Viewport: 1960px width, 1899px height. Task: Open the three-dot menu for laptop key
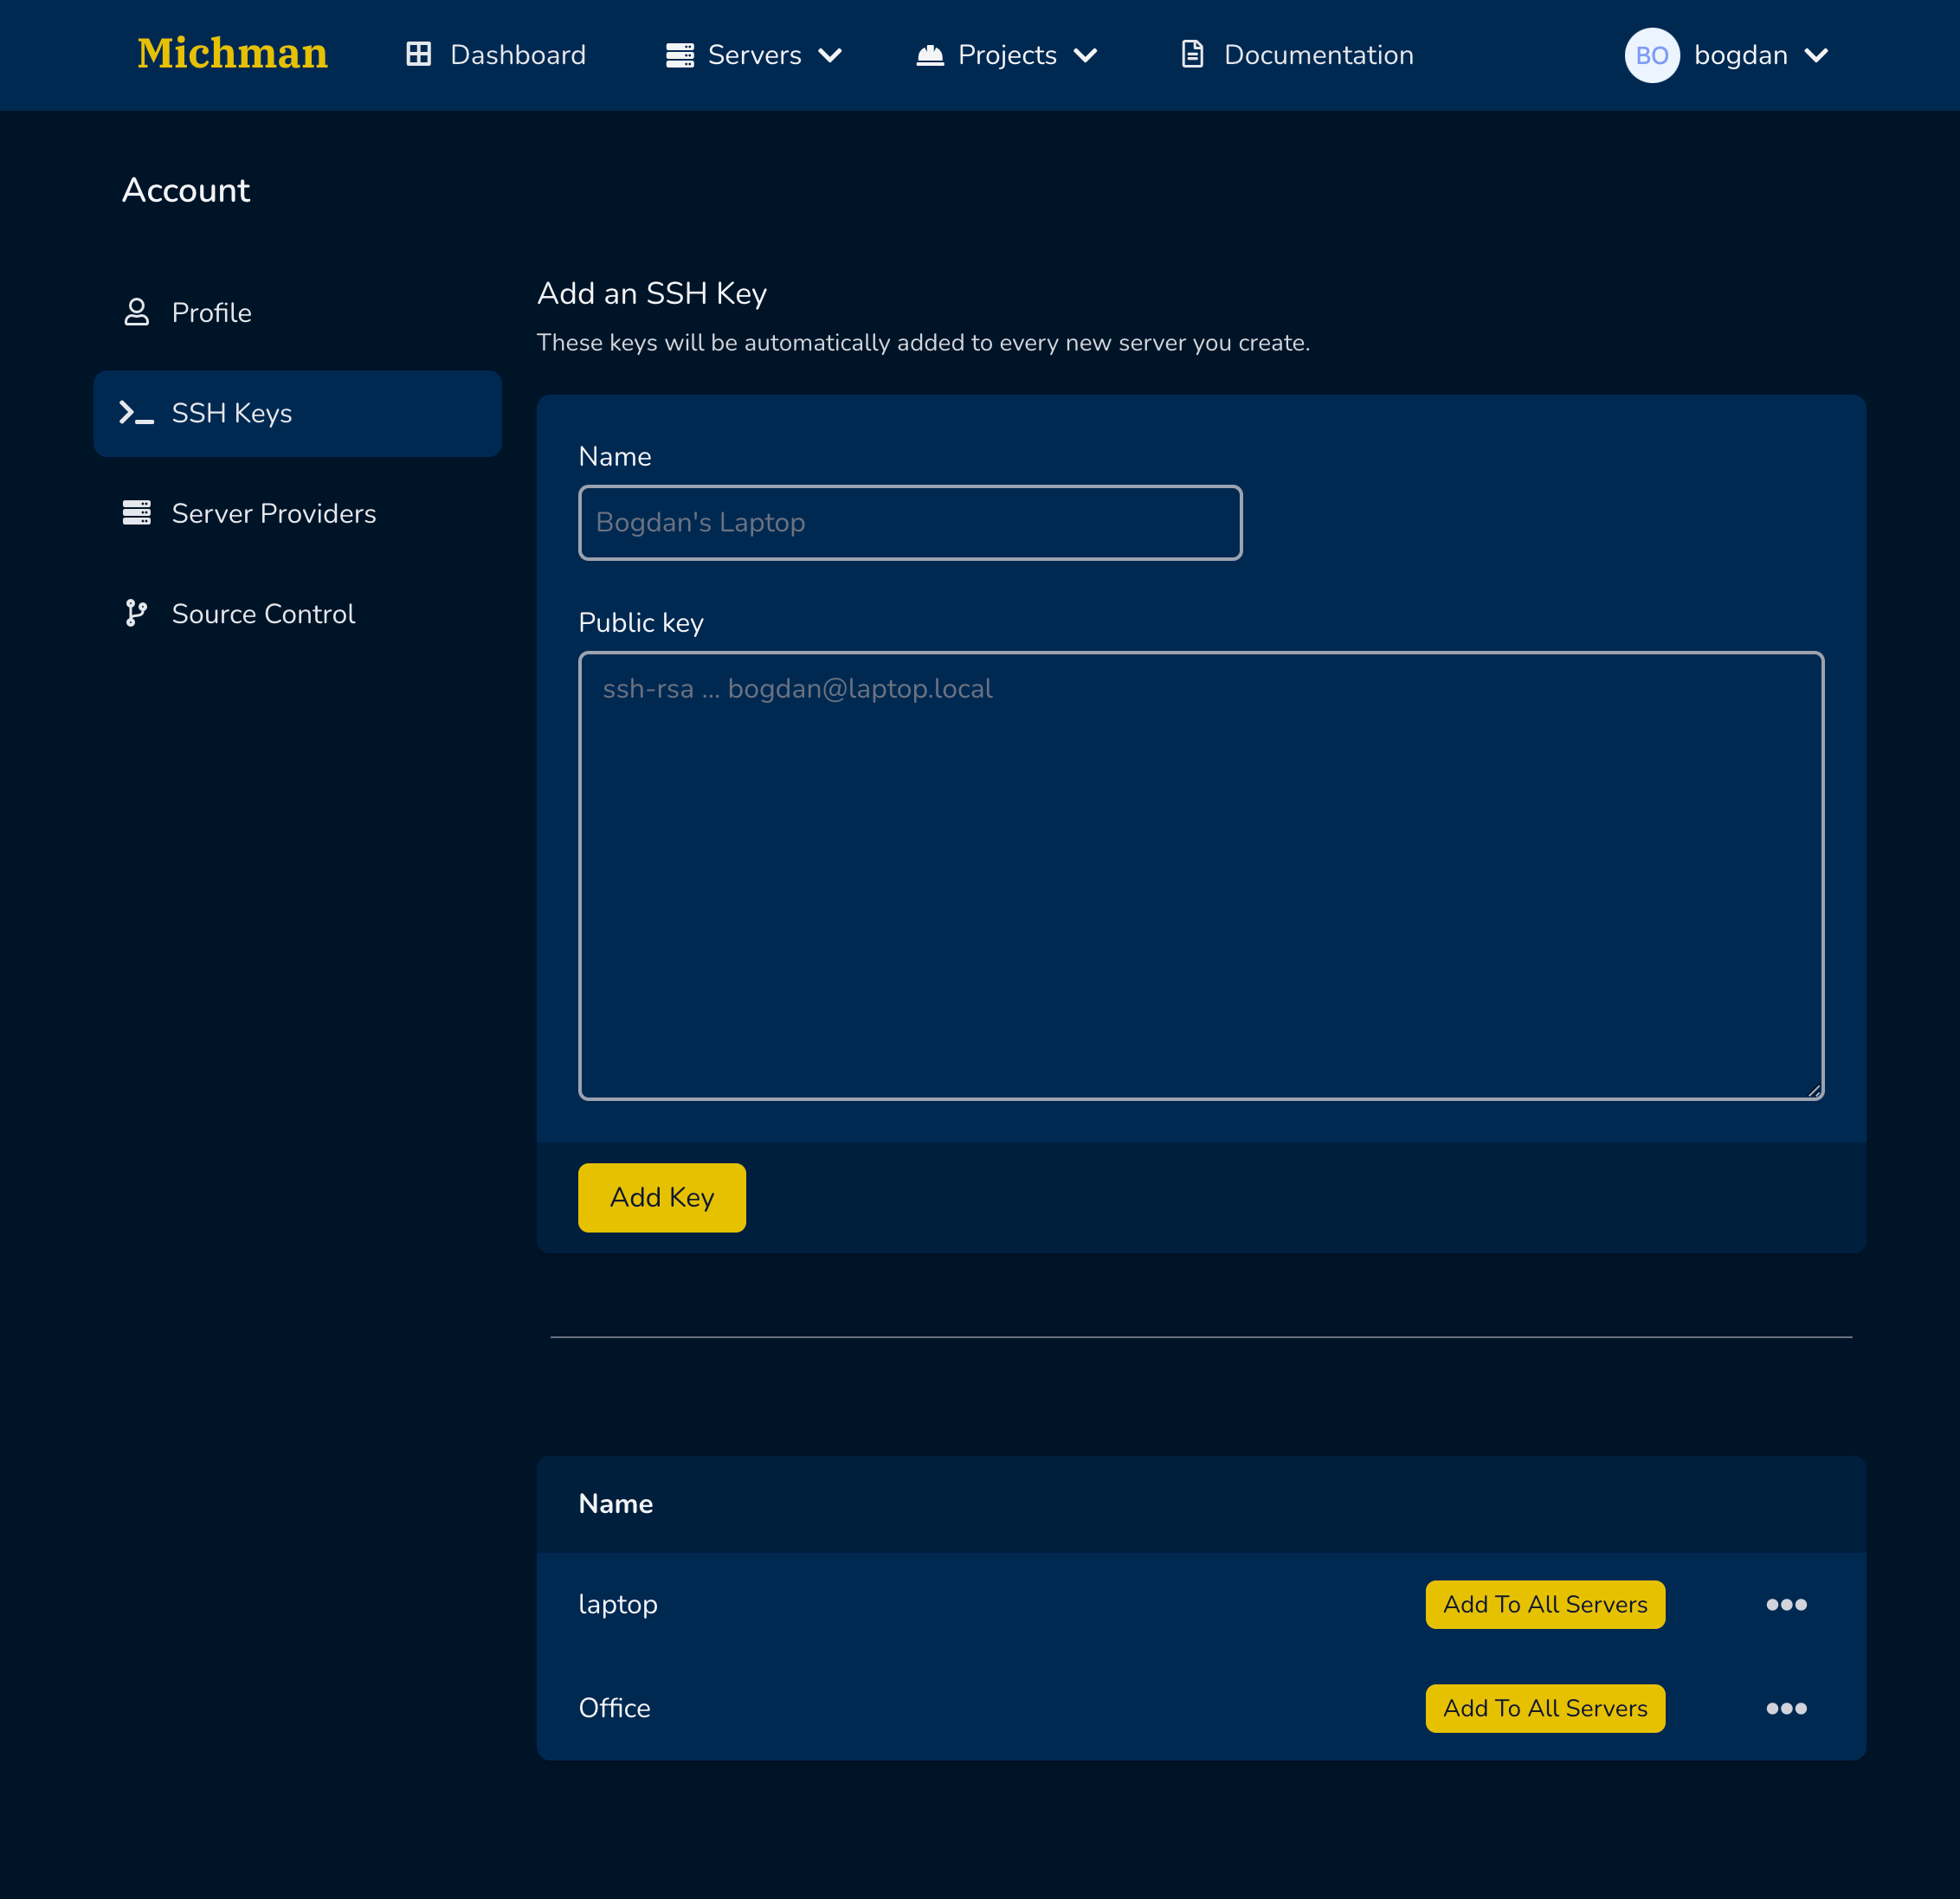tap(1786, 1604)
